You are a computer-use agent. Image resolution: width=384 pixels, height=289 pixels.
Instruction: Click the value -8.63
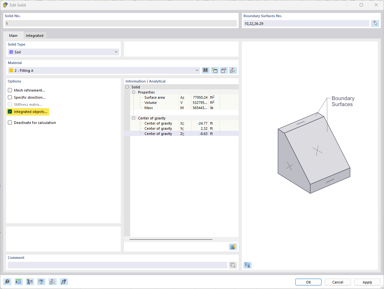(x=204, y=134)
